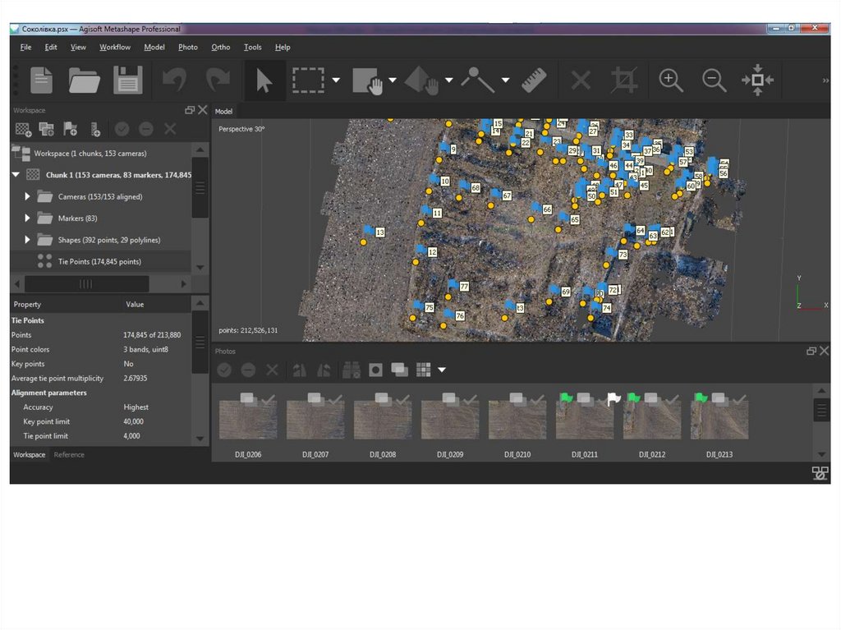841x630 pixels.
Task: Click the binoculars icon in Photos toolbar
Action: [x=351, y=370]
